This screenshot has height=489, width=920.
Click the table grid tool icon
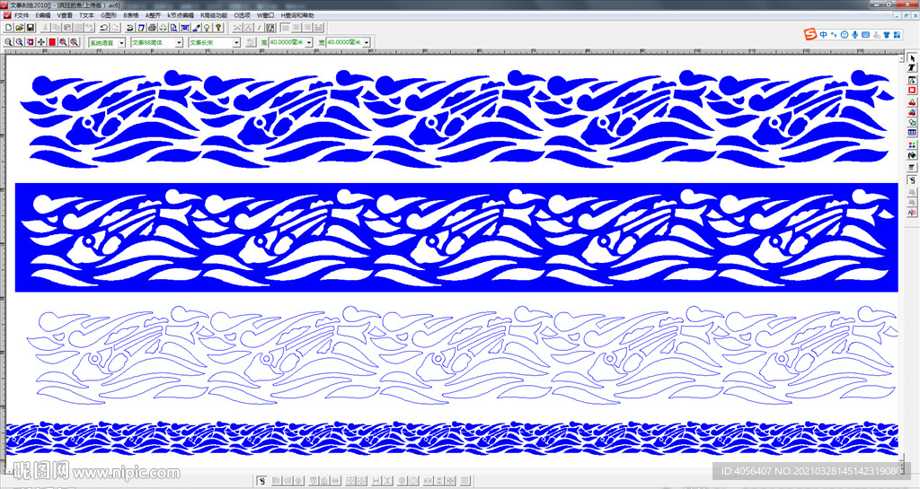click(x=912, y=133)
